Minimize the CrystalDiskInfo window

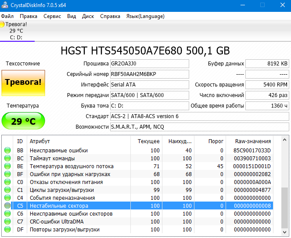pyautogui.click(x=243, y=5)
